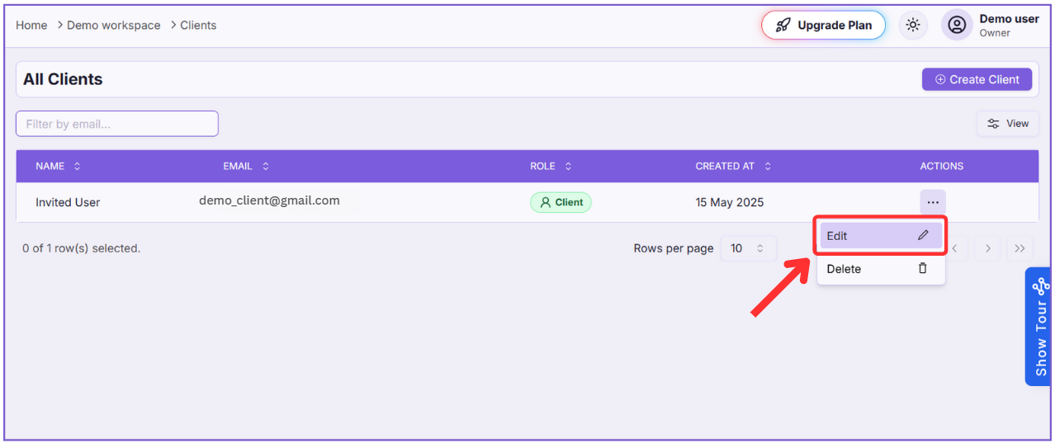Open the three-dot actions menu for Invited User
The image size is (1055, 443).
[933, 202]
